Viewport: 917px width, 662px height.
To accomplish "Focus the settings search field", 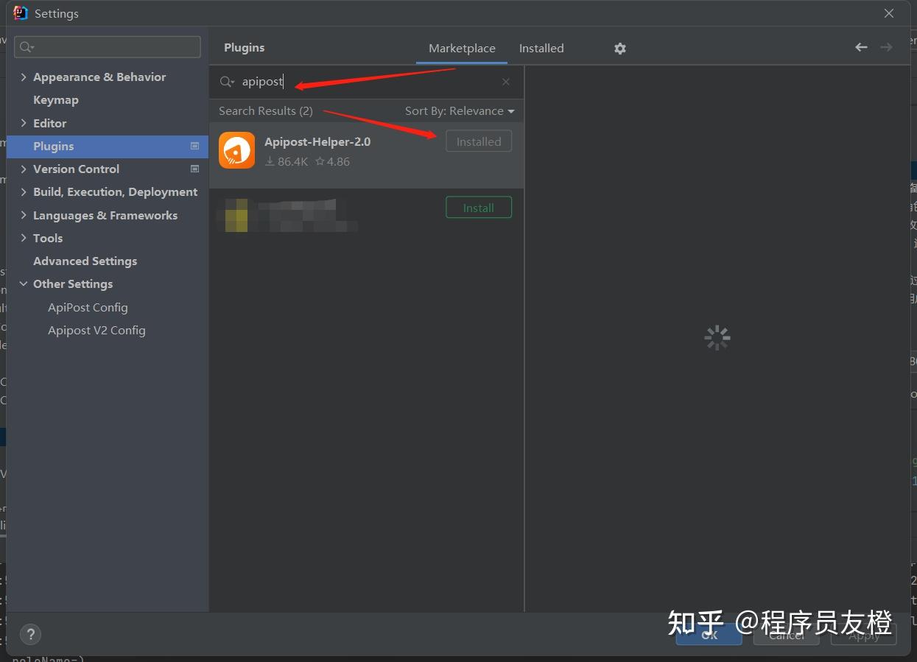I will click(x=108, y=47).
